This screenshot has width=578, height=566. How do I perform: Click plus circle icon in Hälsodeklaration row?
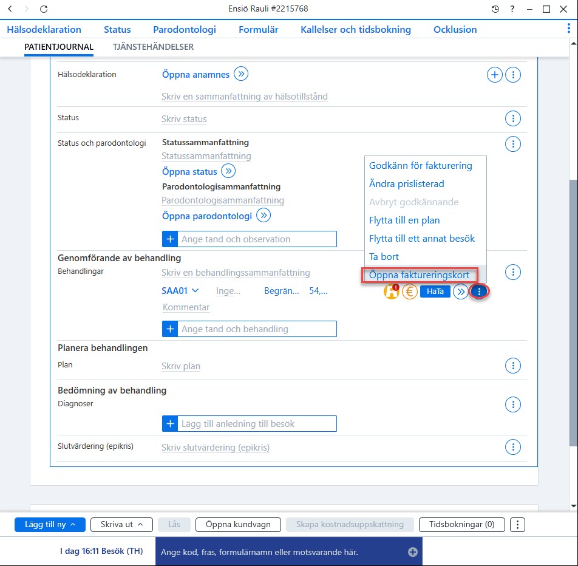click(494, 75)
